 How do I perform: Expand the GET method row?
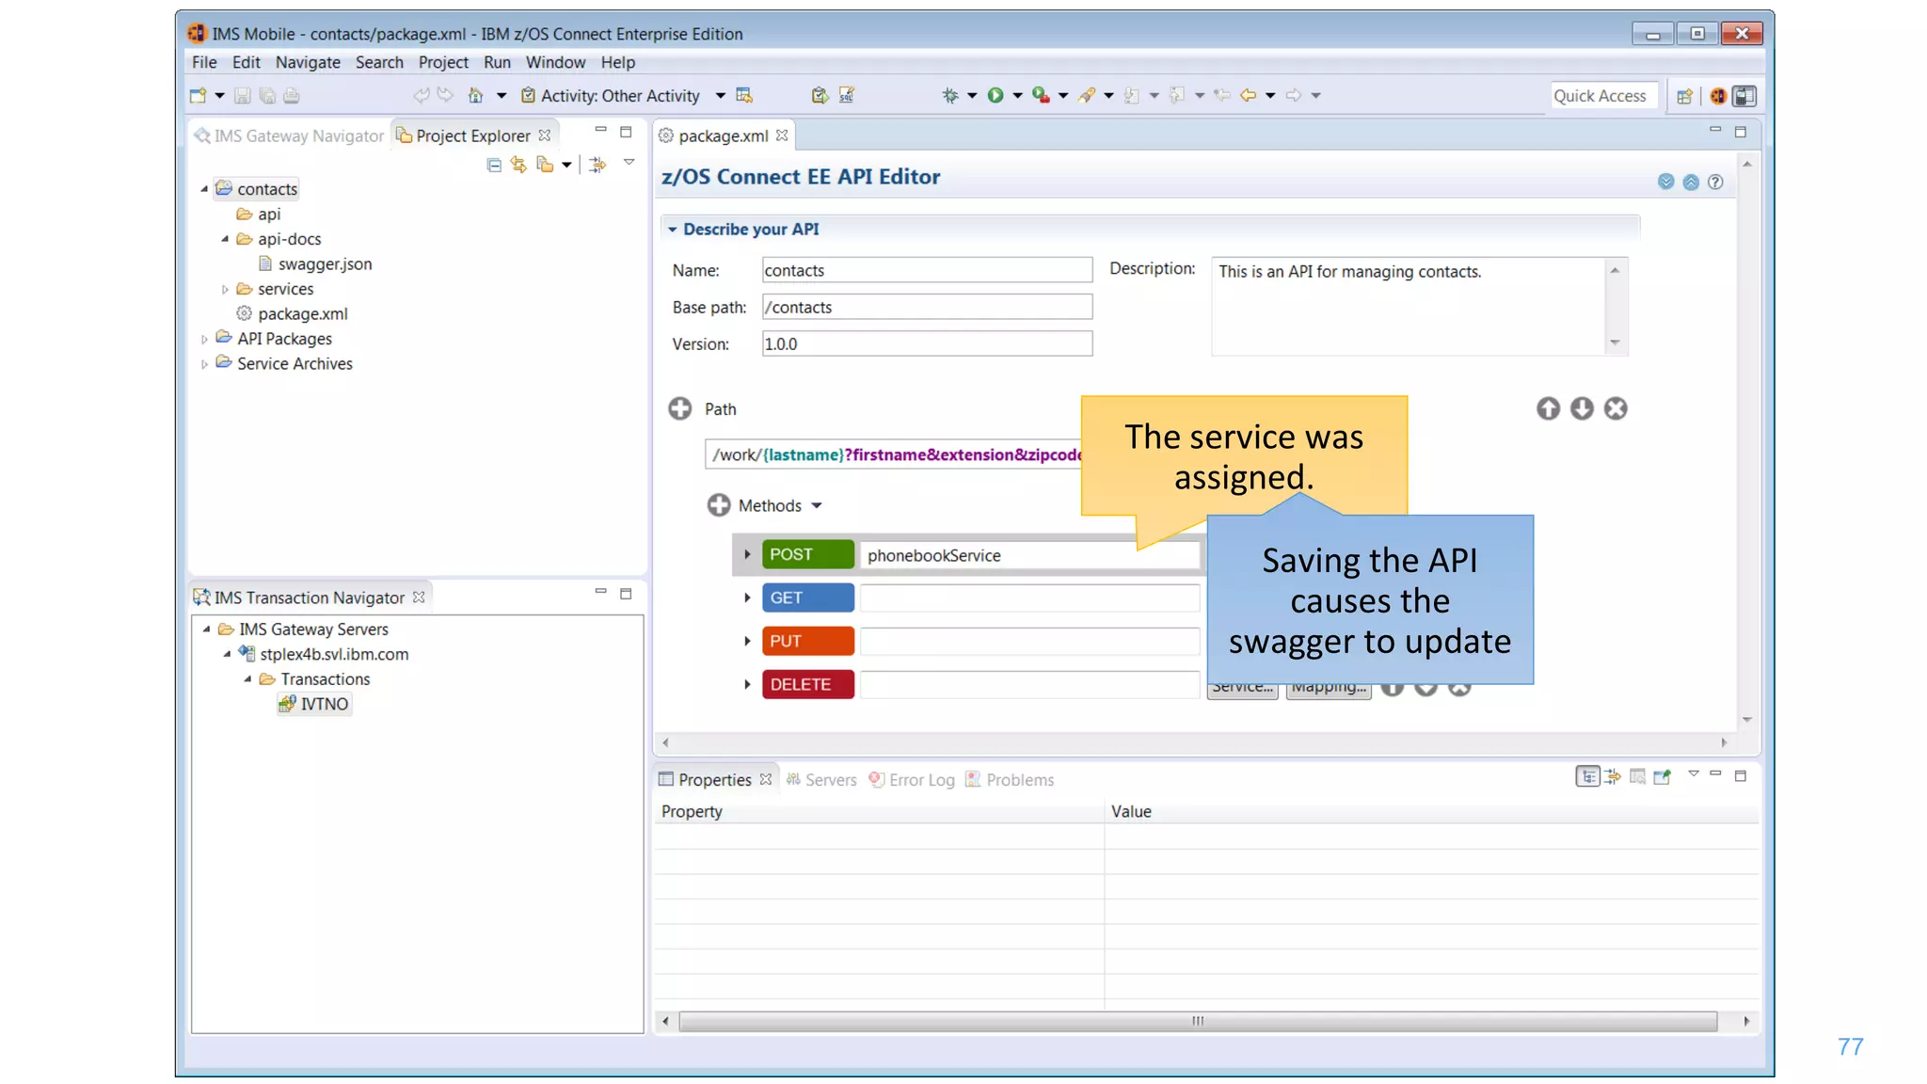click(x=747, y=598)
